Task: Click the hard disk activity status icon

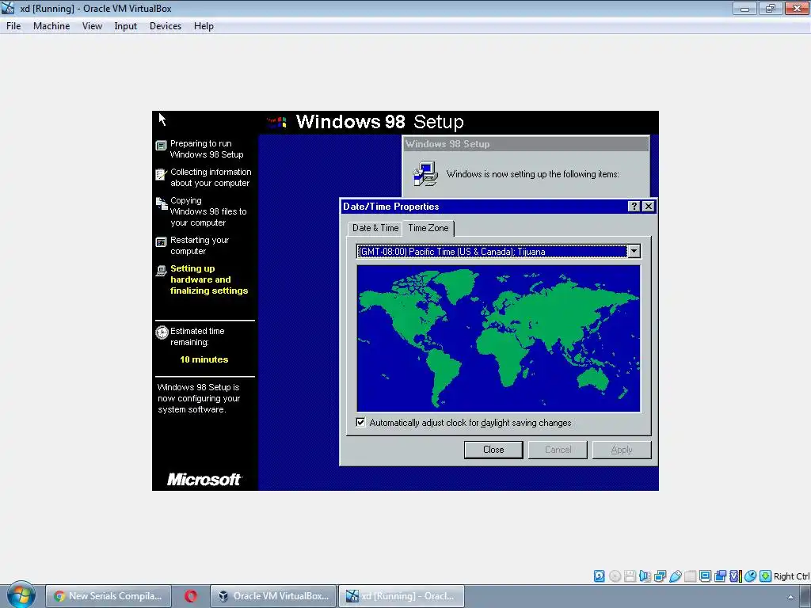Action: click(599, 576)
